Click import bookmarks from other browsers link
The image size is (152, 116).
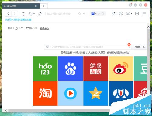[x=18, y=20]
